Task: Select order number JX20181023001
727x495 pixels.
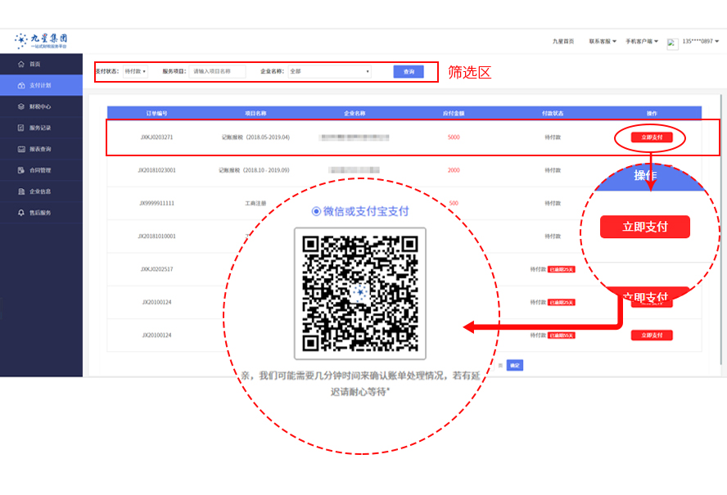Action: pyautogui.click(x=156, y=170)
